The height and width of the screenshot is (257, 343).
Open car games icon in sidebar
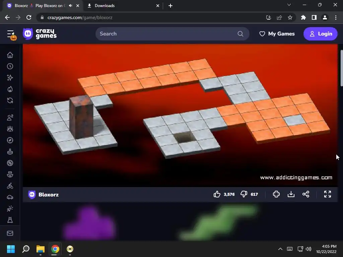click(10, 197)
